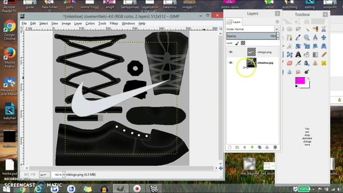Hide the niklogo.png layer
The height and width of the screenshot is (193, 343).
click(x=230, y=52)
